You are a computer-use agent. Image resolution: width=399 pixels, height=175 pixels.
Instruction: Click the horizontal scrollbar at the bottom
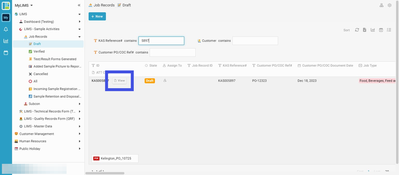coord(105,173)
